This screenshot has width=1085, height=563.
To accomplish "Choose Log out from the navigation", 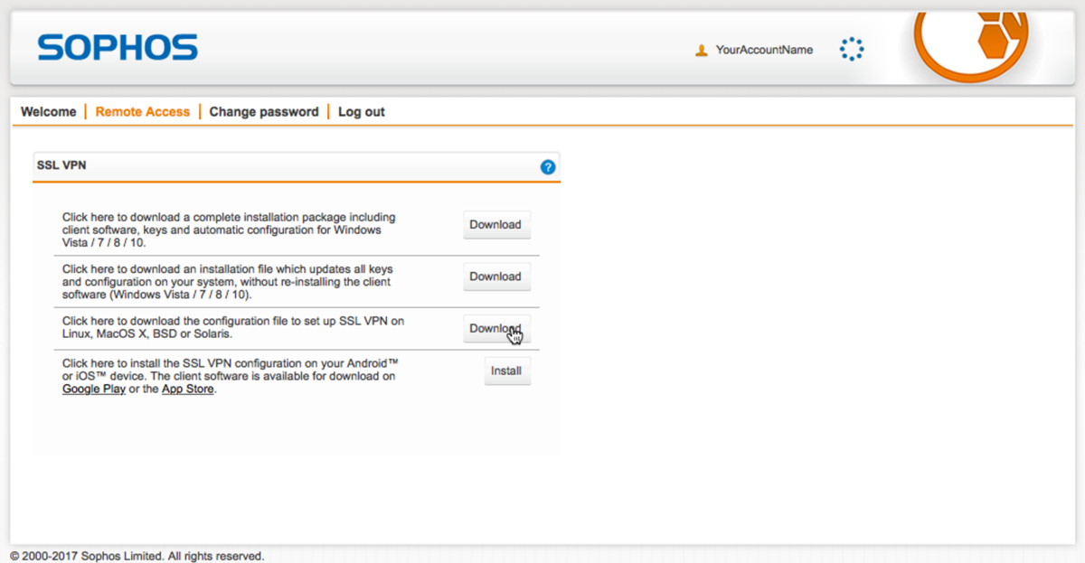I will point(362,112).
